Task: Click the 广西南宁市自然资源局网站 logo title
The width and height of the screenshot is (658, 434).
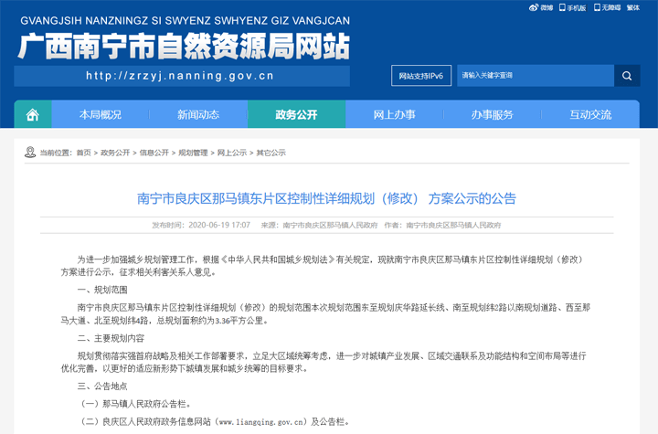Action: click(184, 46)
